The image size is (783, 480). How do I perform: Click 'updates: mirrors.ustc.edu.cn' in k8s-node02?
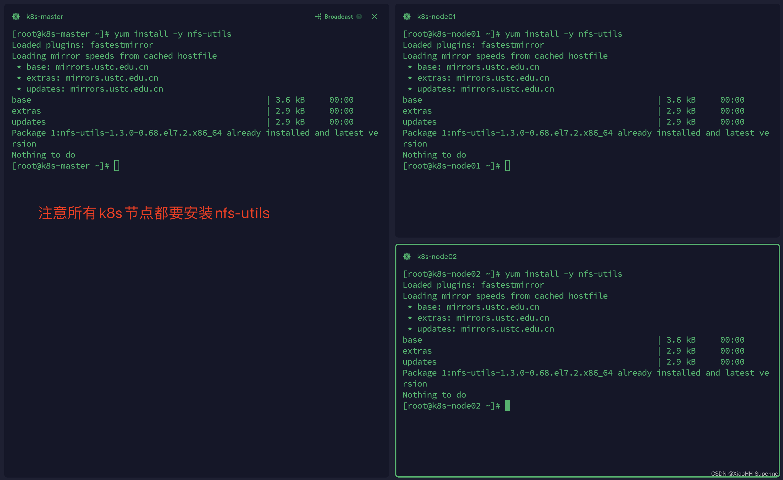click(486, 329)
